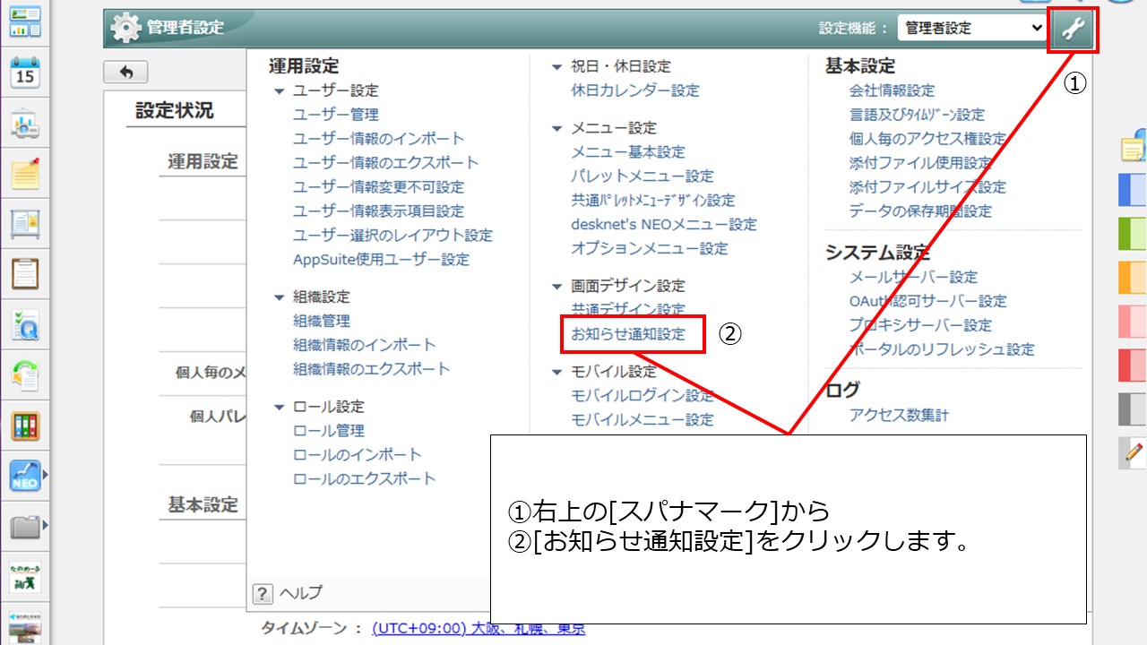Open the gray folder sidebar icon
Image resolution: width=1147 pixels, height=645 pixels.
coord(25,526)
